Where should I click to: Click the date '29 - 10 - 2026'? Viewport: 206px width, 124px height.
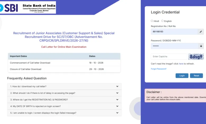(96, 69)
